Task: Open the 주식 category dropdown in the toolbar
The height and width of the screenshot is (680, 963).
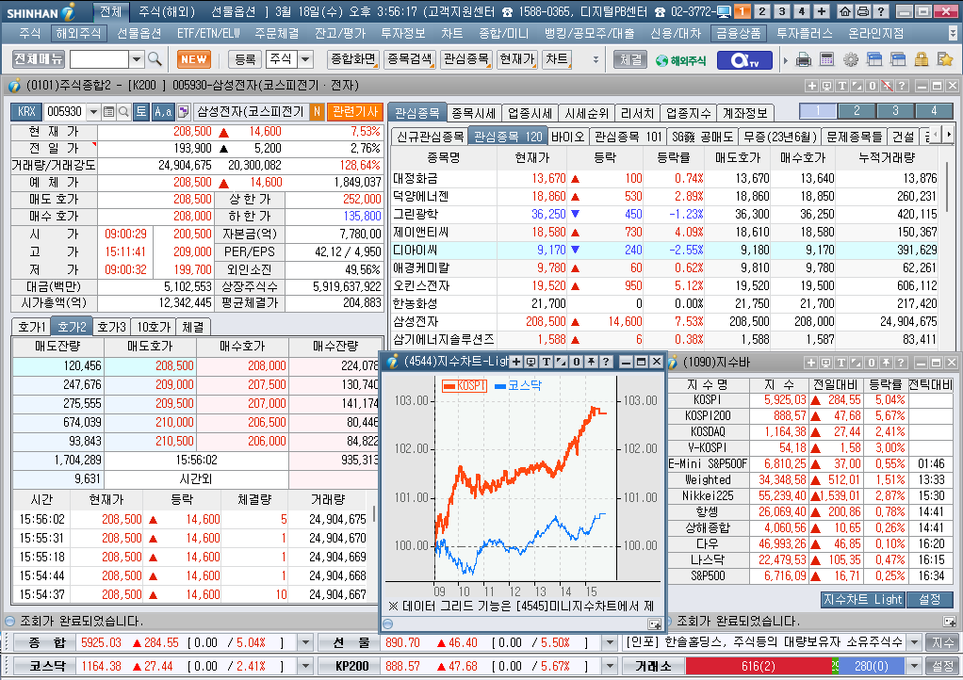Action: click(x=306, y=59)
